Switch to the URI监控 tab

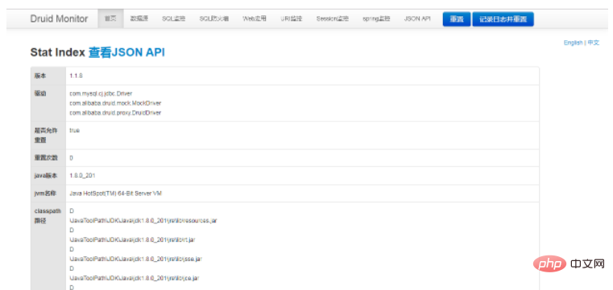(292, 18)
